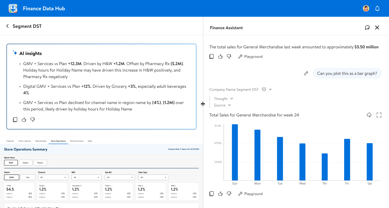389x208 pixels.
Task: Select the Region quick view
Action: point(40,163)
